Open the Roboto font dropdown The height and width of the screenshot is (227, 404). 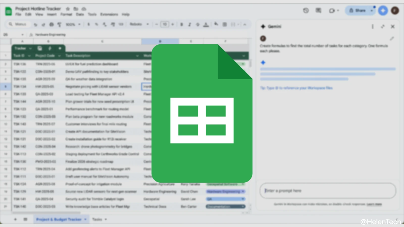[139, 24]
